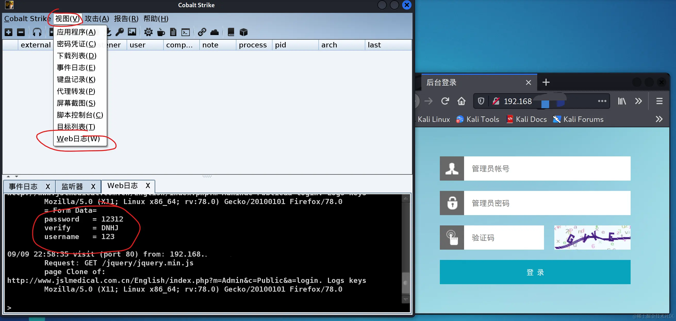Select 目标列表(T) menu entry
The height and width of the screenshot is (321, 676).
pyautogui.click(x=80, y=127)
